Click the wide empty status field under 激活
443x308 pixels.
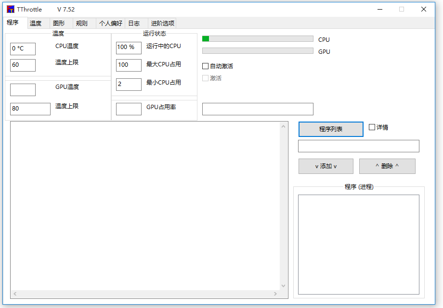258,109
